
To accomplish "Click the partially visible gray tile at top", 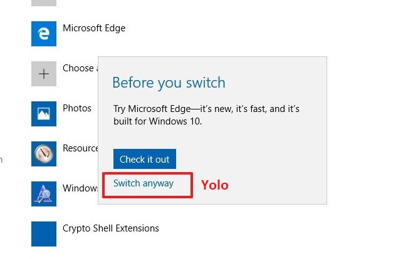I will (x=44, y=3).
